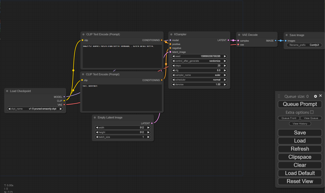
Task: Increase cfg with right arrow
Action: tap(225, 70)
